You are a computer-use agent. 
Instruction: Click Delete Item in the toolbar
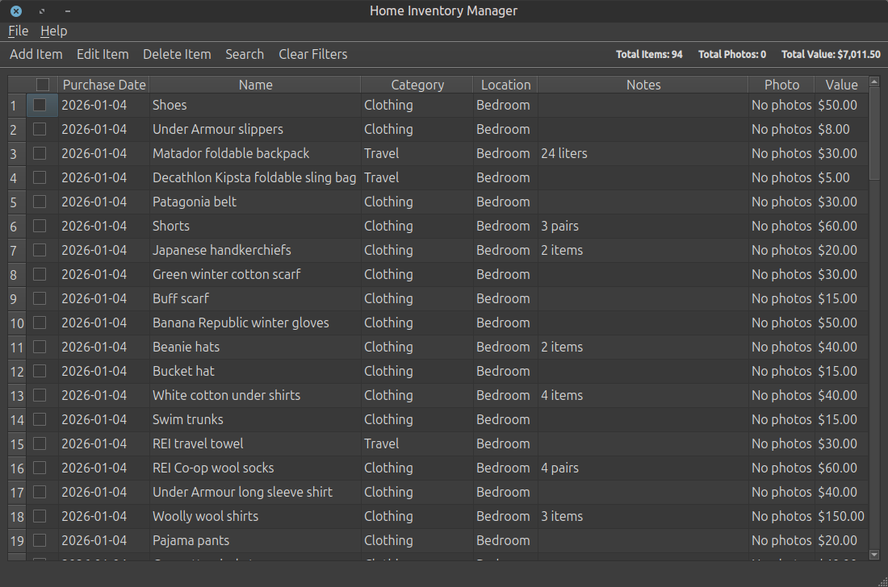(x=177, y=54)
